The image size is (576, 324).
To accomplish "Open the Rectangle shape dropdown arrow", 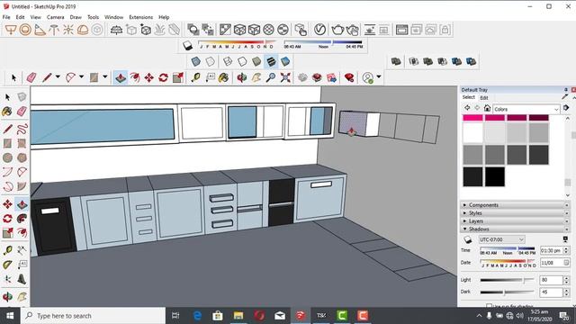I will coord(105,77).
